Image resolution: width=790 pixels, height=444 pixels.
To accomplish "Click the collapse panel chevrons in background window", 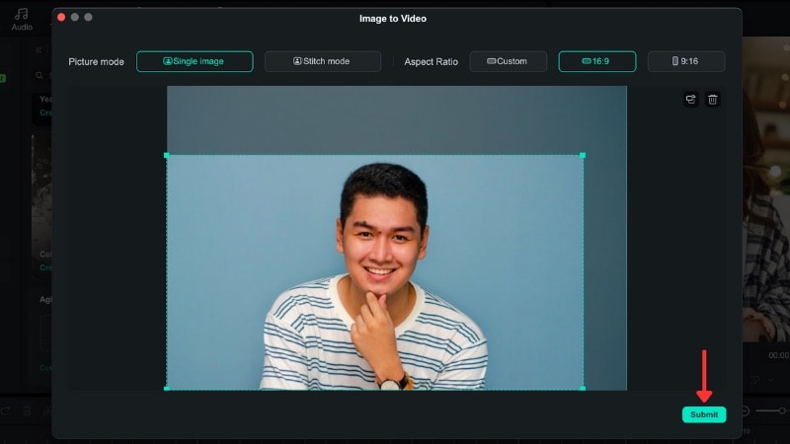I will point(39,50).
